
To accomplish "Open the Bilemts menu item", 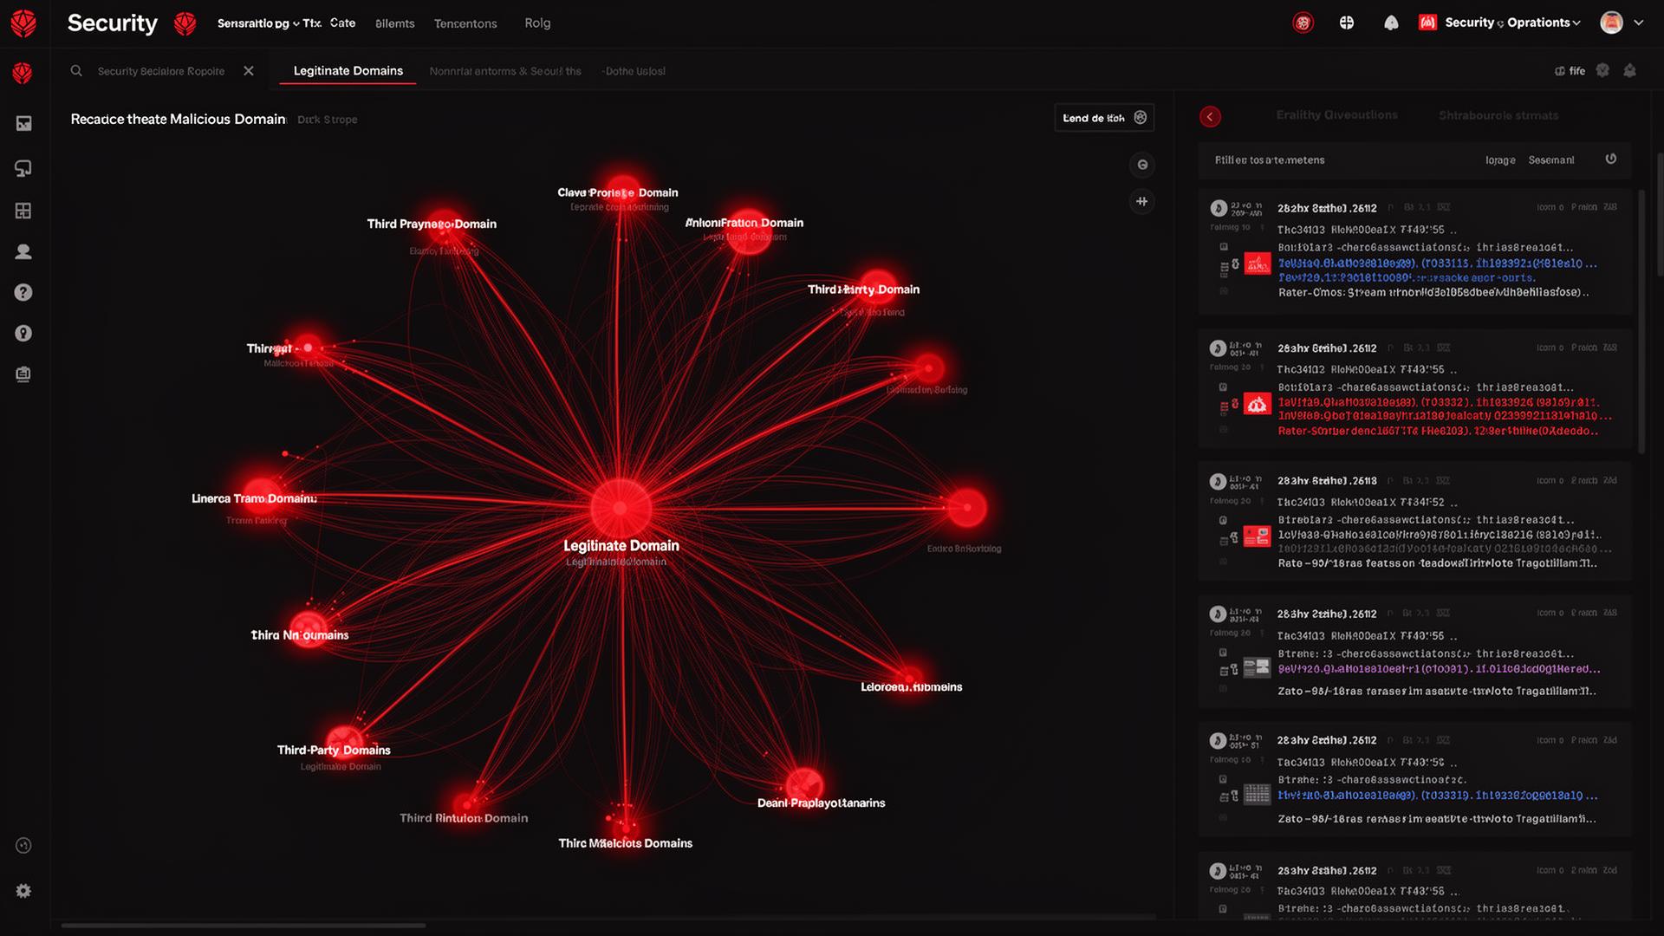I will (x=394, y=23).
